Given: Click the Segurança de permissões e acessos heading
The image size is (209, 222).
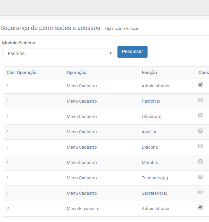Looking at the screenshot, I should [51, 28].
